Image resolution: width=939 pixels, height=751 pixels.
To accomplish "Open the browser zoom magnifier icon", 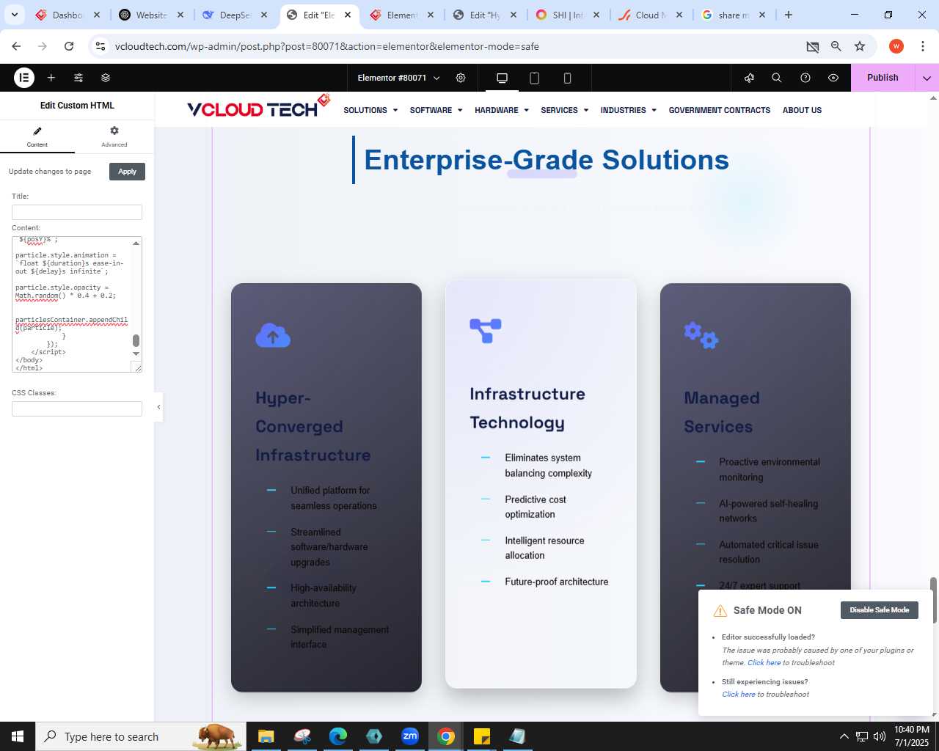I will click(836, 46).
